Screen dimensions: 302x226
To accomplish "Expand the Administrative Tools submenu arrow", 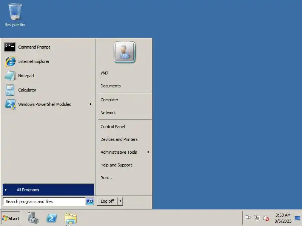I will (x=148, y=152).
